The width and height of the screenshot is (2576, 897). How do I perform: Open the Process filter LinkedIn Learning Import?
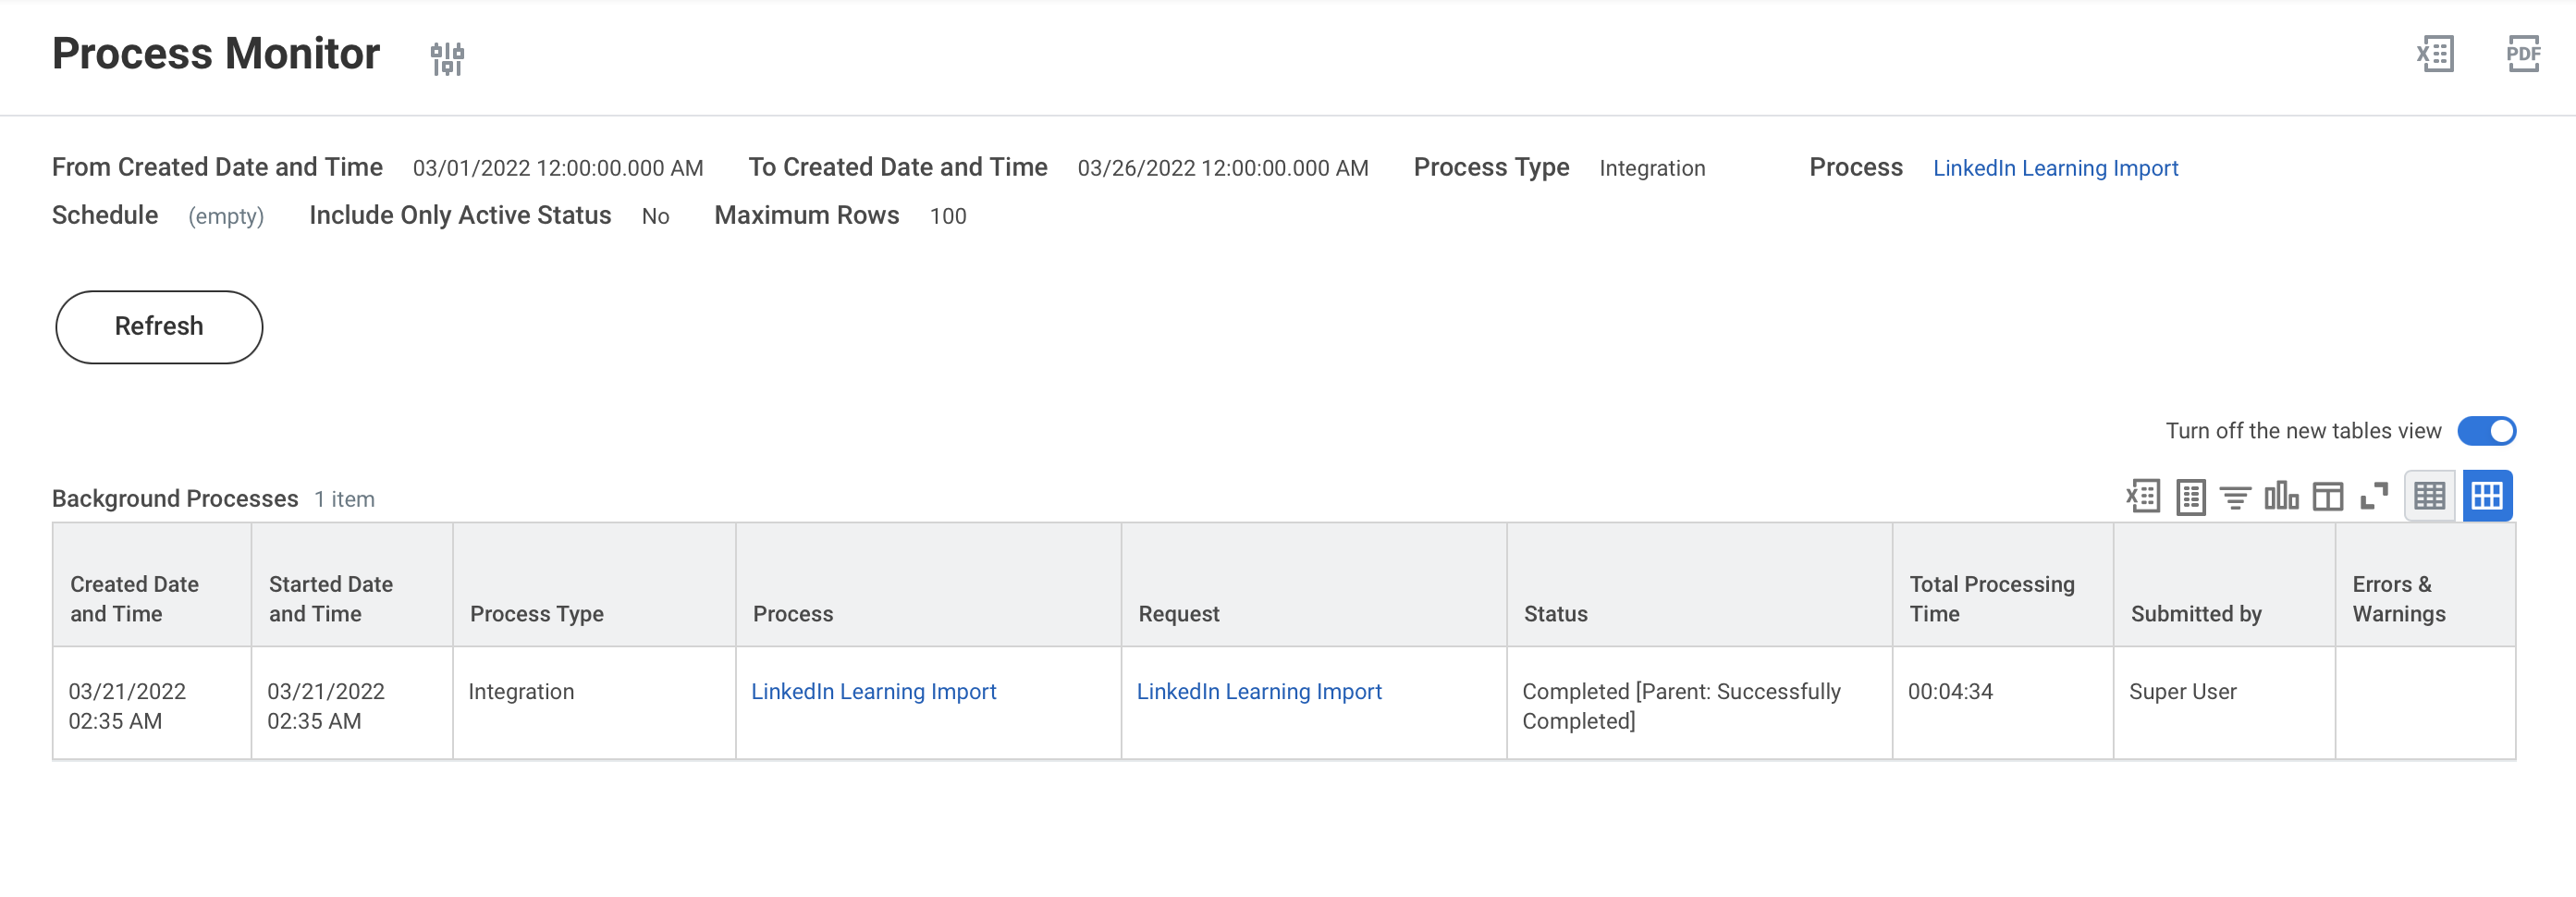[x=2056, y=167]
